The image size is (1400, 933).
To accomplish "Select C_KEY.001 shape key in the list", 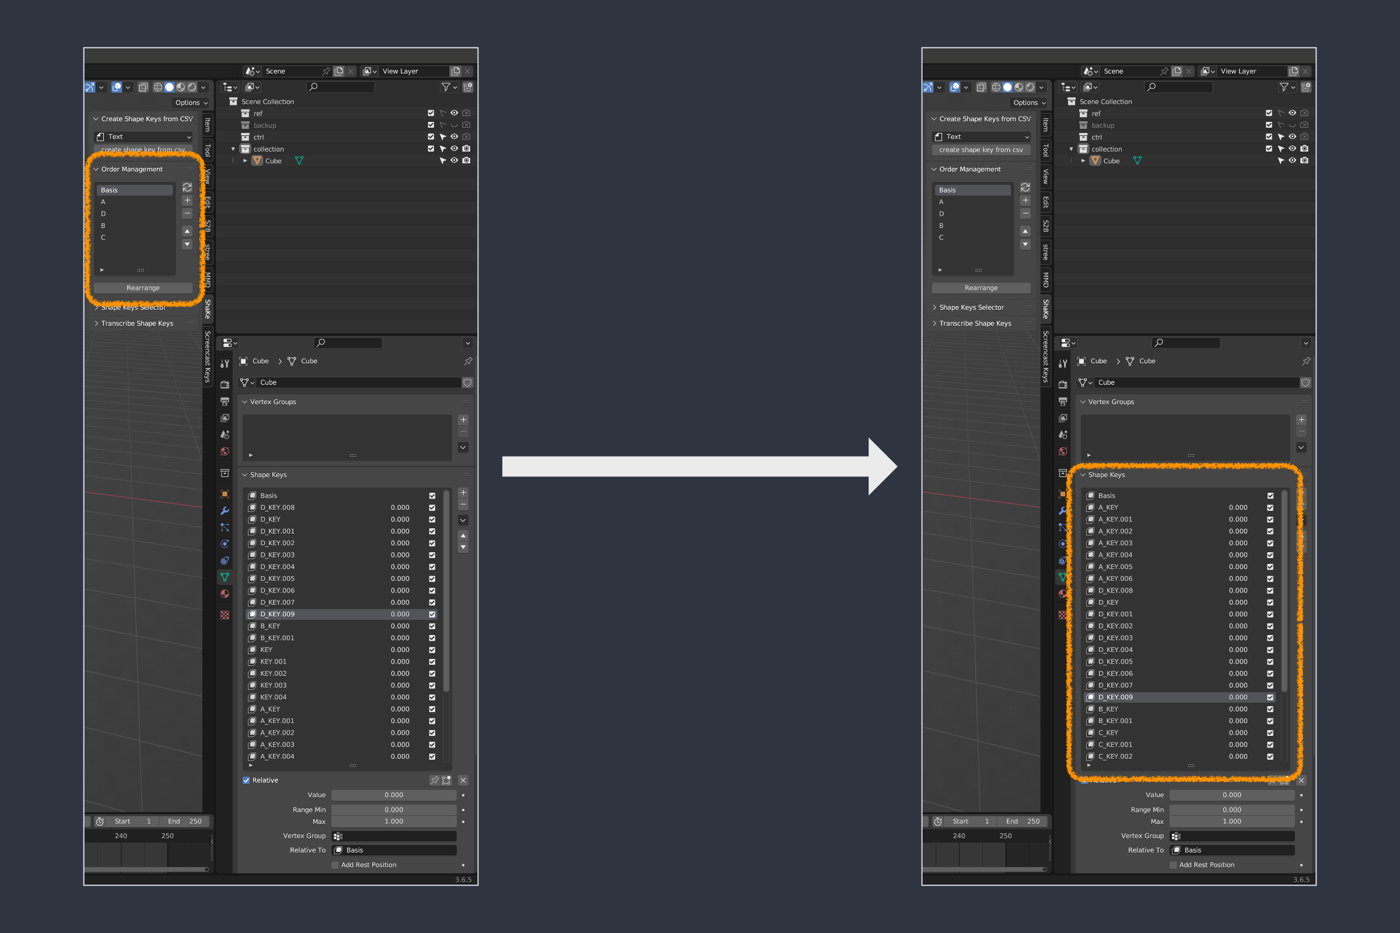I will (1115, 745).
